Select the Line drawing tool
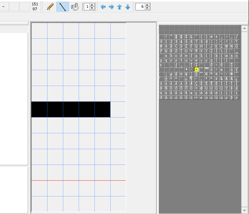The image size is (249, 214). pos(63,7)
